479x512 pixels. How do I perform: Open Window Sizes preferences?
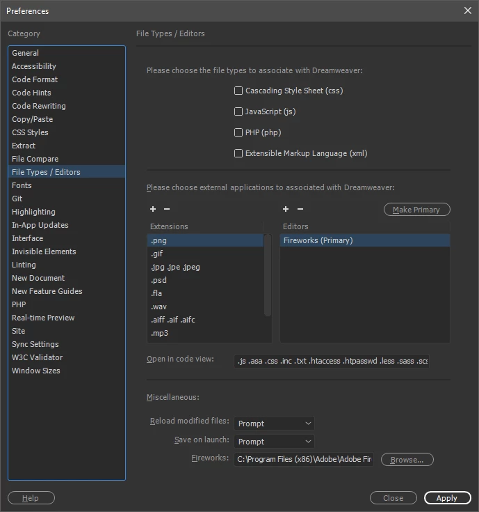tap(67, 371)
